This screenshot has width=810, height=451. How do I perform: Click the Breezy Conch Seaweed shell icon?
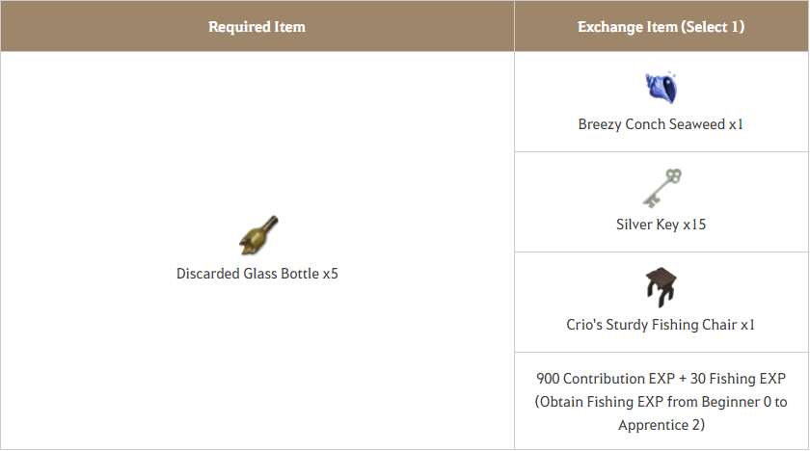pos(661,87)
